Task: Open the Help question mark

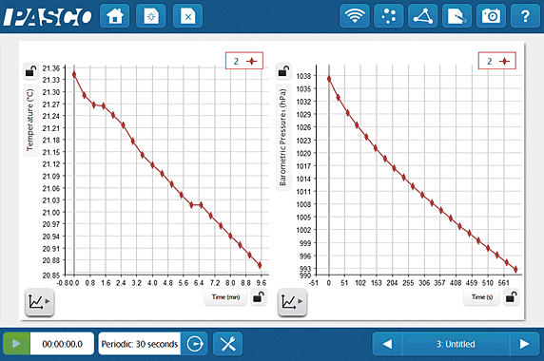Action: [x=525, y=16]
